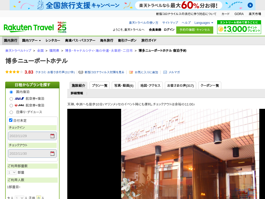Open the サイトマップ link

click(170, 23)
